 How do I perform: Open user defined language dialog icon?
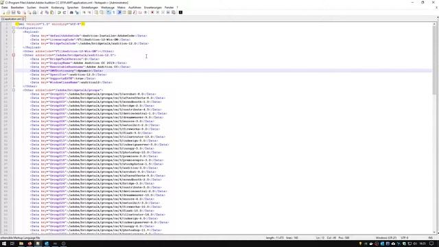[124, 12]
